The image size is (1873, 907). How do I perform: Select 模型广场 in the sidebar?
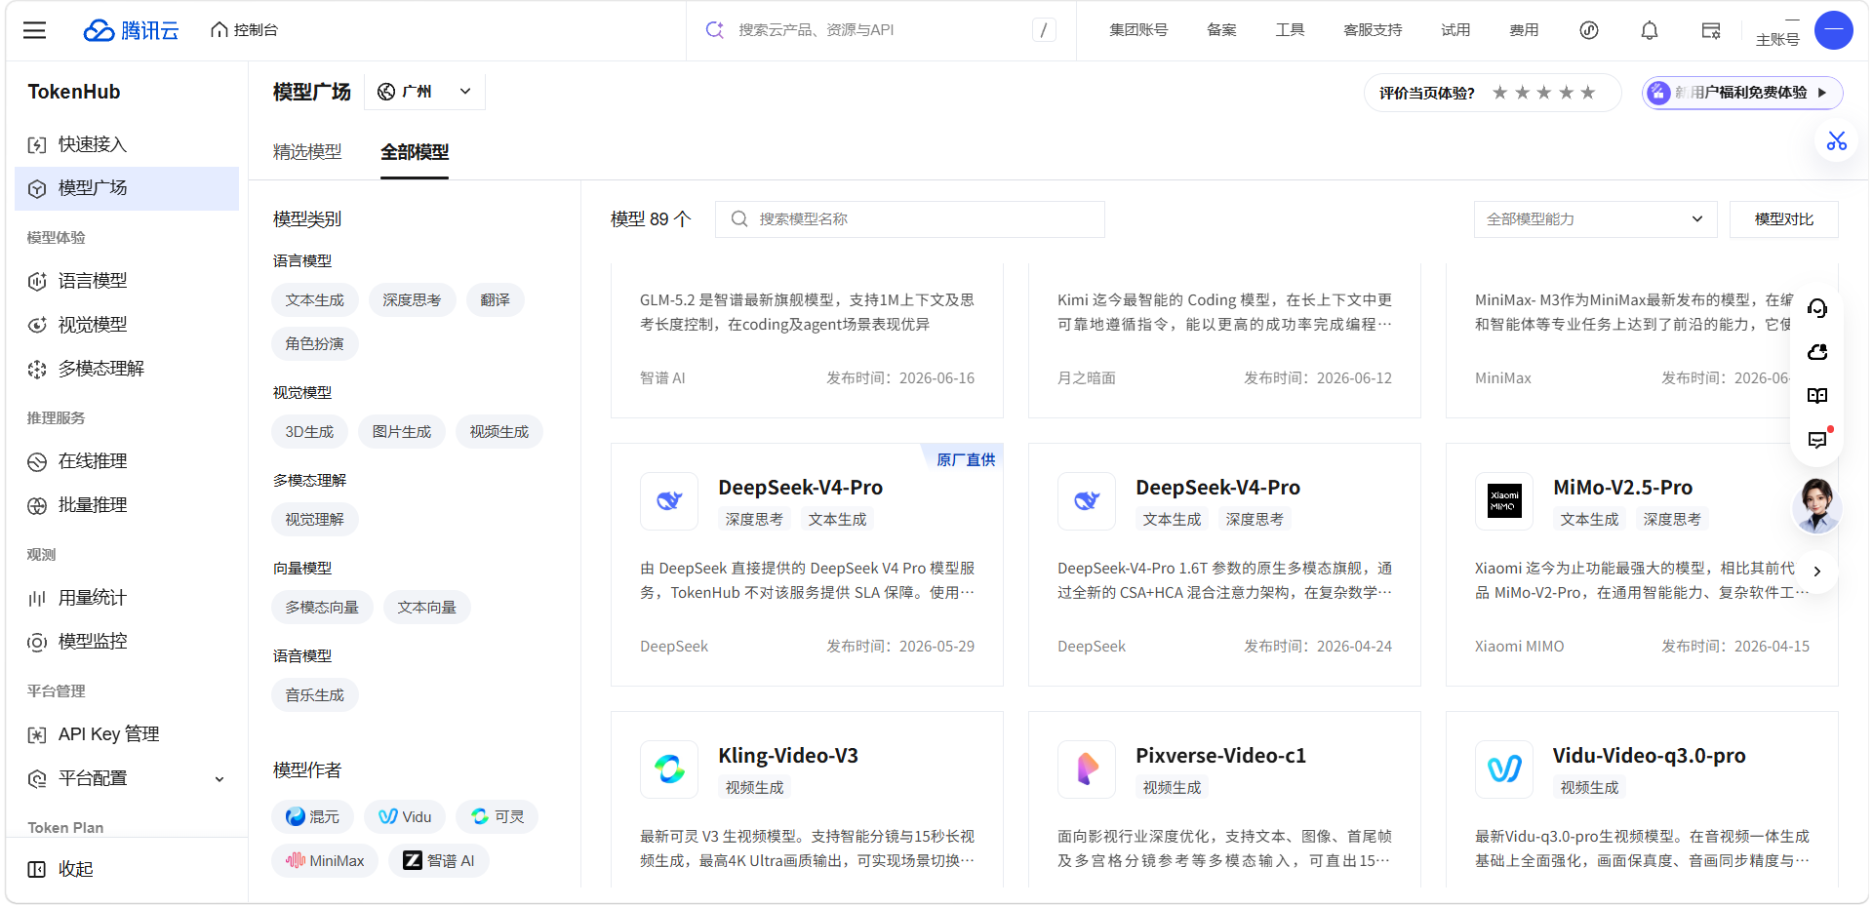(127, 188)
